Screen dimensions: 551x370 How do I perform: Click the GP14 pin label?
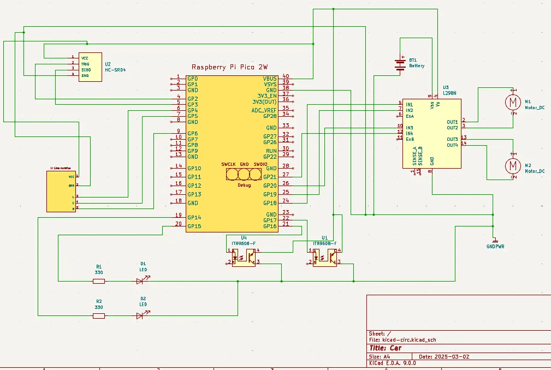point(194,218)
